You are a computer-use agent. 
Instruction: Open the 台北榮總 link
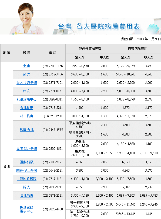pos(27,196)
